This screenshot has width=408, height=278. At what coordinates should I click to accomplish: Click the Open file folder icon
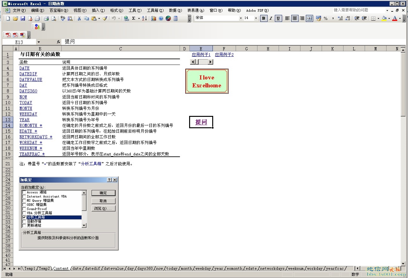click(15, 18)
